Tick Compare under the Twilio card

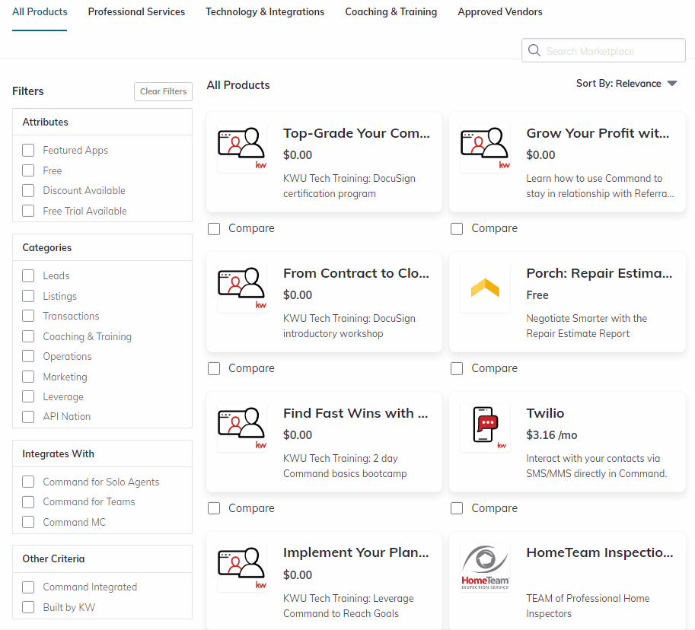tap(457, 508)
